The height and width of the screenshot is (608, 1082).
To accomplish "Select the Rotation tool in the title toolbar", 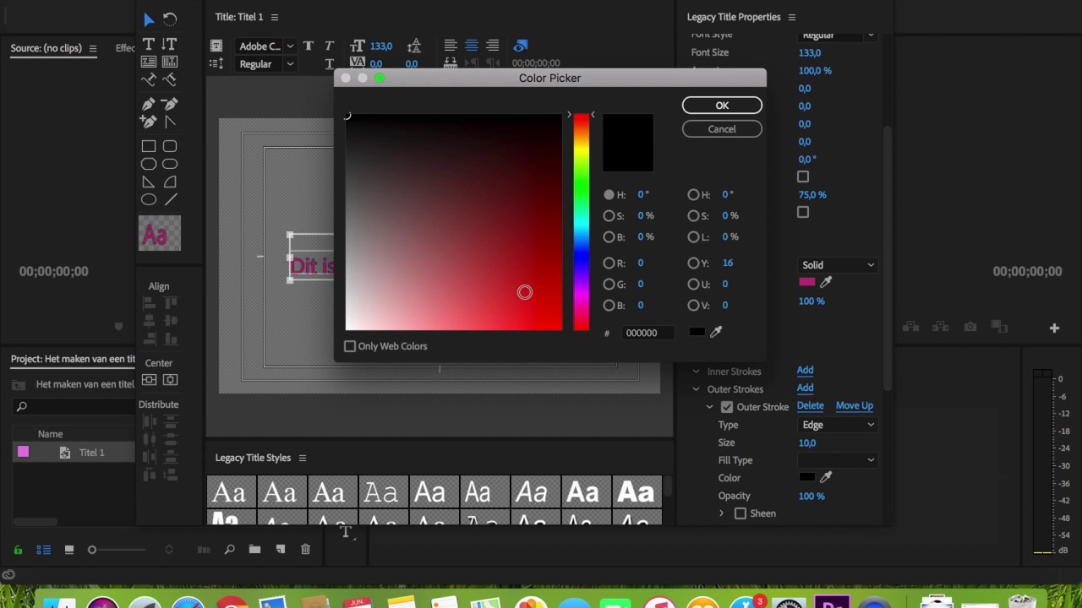I will click(x=170, y=19).
